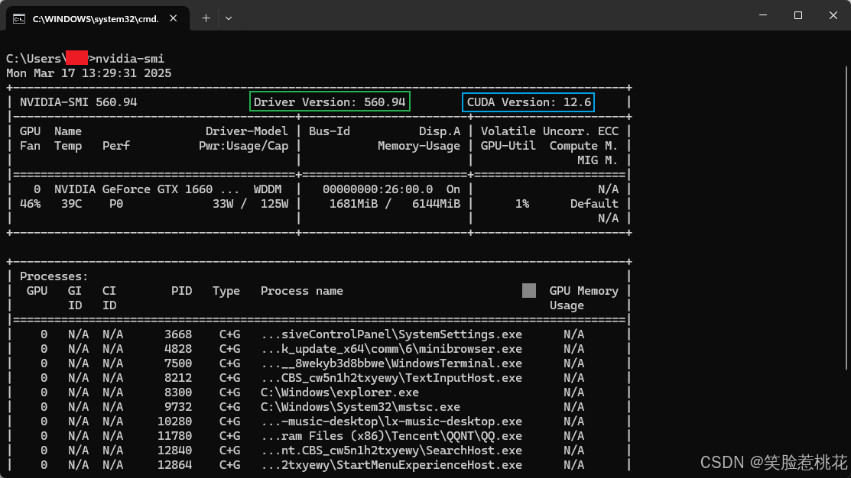851x478 pixels.
Task: Click the date 'Mon Mar 17 13:29:31 2025'
Action: [89, 73]
